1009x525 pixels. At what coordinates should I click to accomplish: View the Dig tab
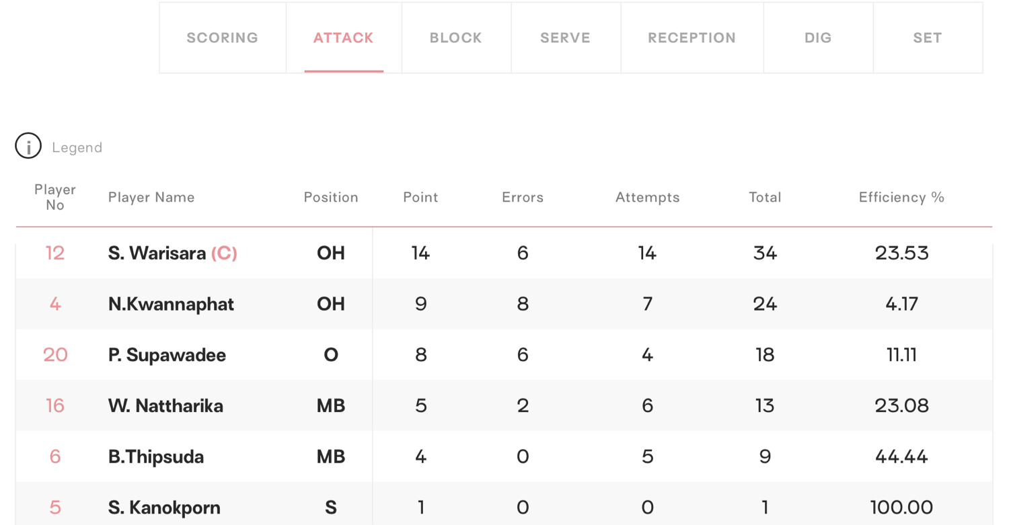[818, 38]
